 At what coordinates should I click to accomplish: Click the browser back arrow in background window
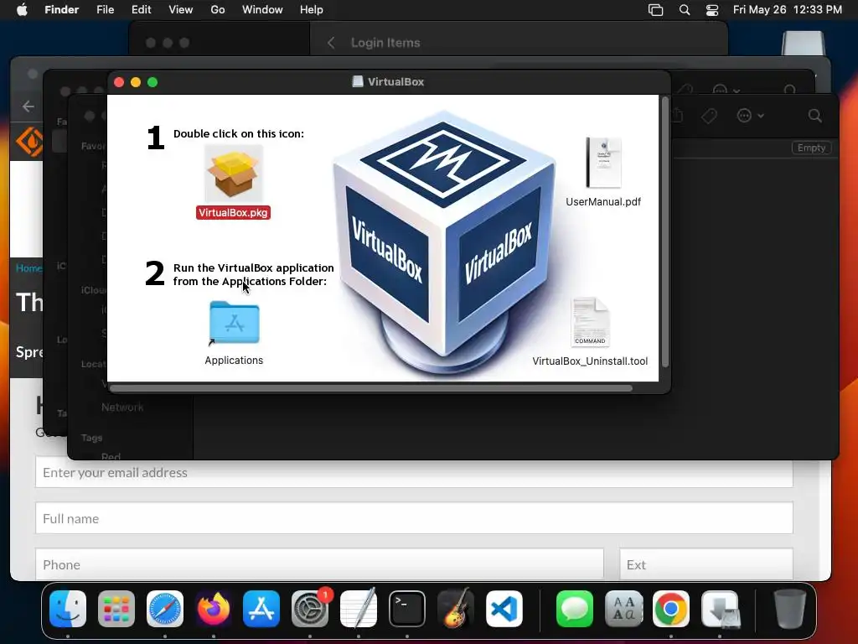click(28, 106)
